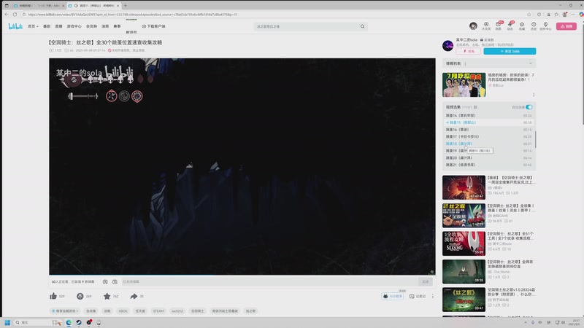Click the danmaku 发送 send button
Screen dimensions: 584x328
[425, 282]
